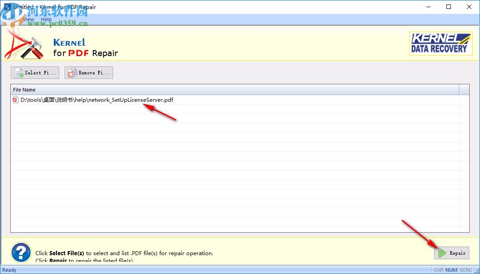Viewport: 480px width, 274px height.
Task: Click the Select File(s) toolbar icon
Action: click(18, 72)
